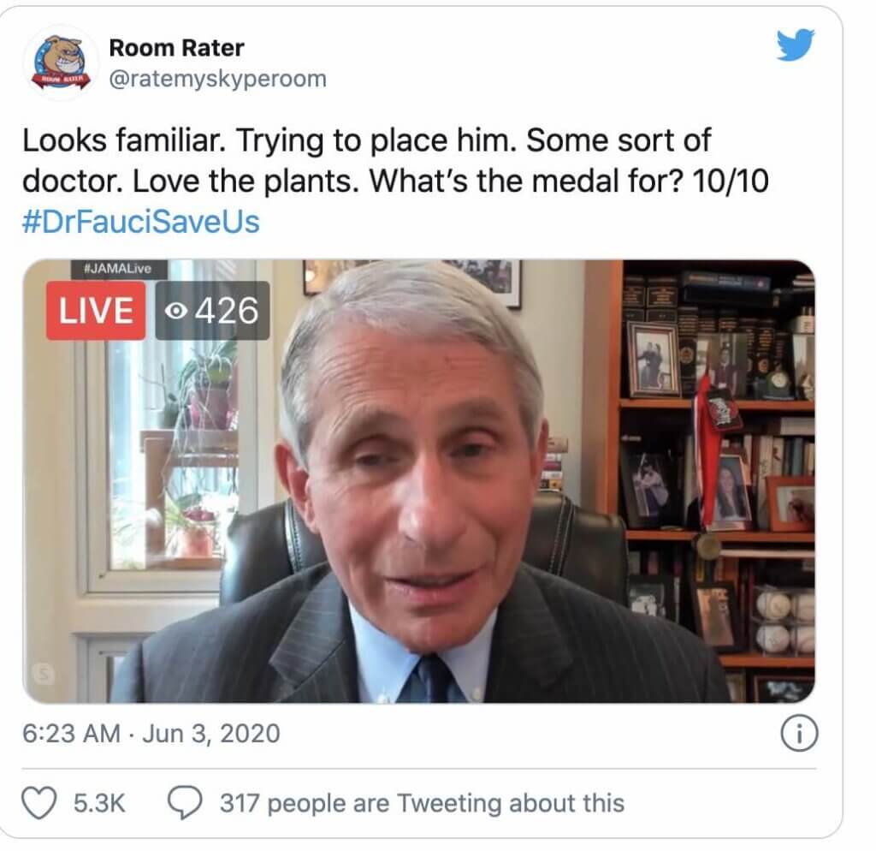The image size is (876, 851).
Task: Click the 5.3K like count
Action: click(99, 803)
